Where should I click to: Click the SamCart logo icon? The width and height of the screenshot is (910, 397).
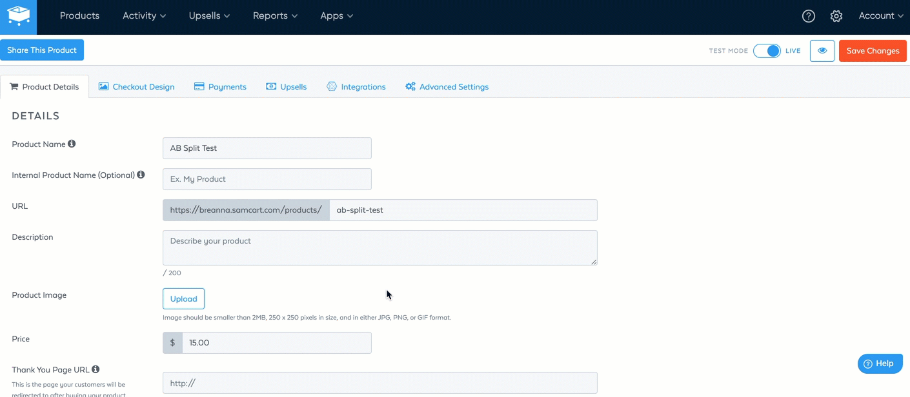coord(18,17)
